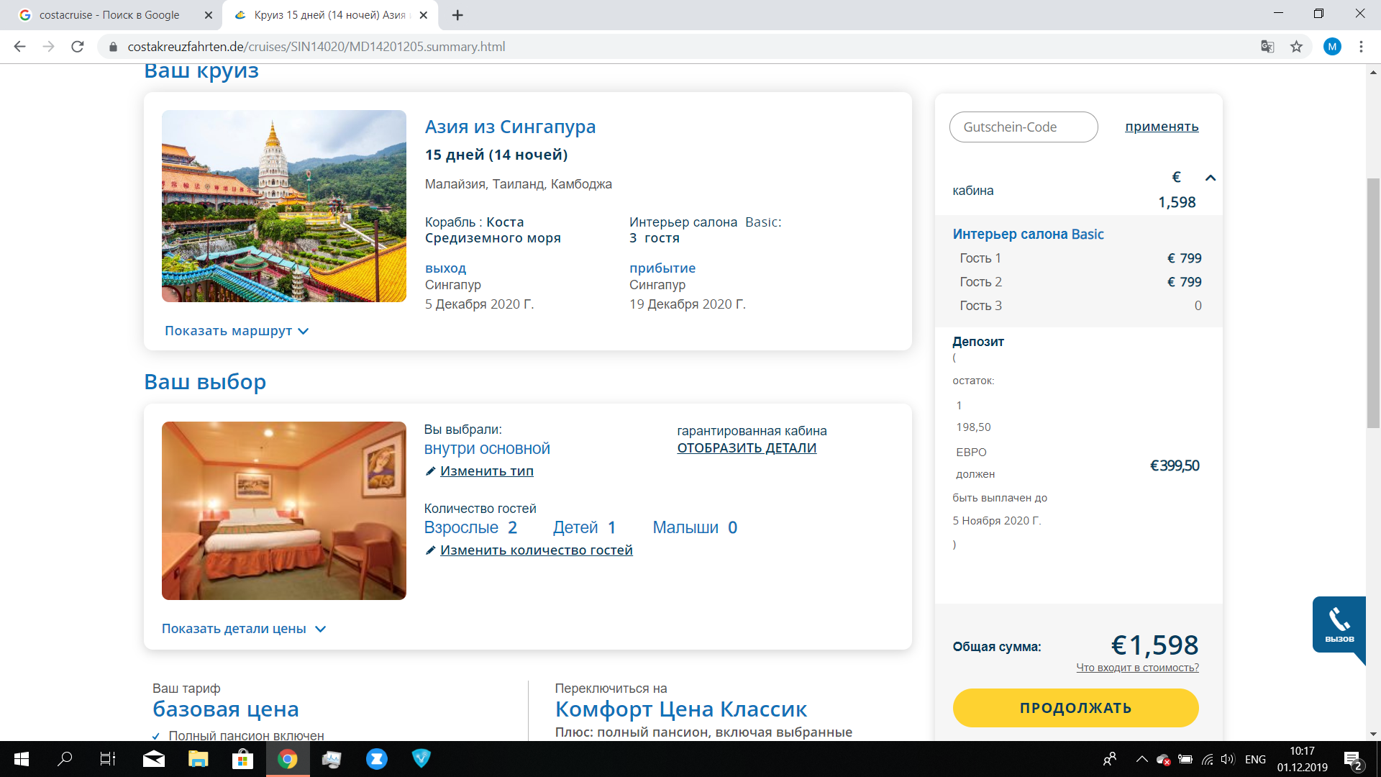Viewport: 1381px width, 777px height.
Task: Open the Chrome three-dot menu
Action: 1361,47
